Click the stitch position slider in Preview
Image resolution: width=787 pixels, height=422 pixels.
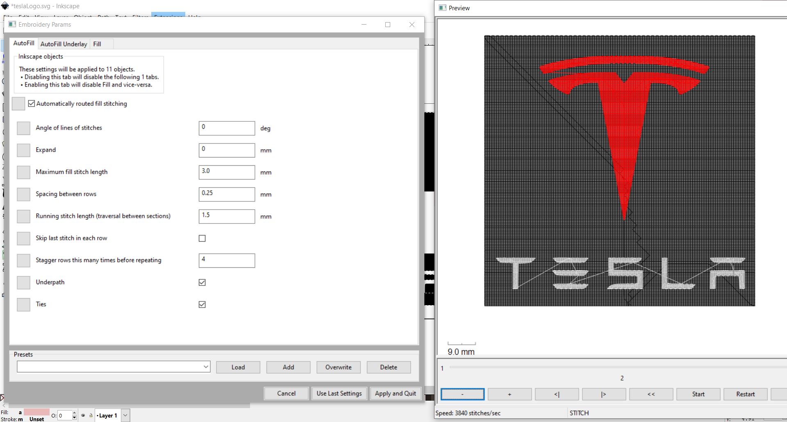[x=618, y=367]
